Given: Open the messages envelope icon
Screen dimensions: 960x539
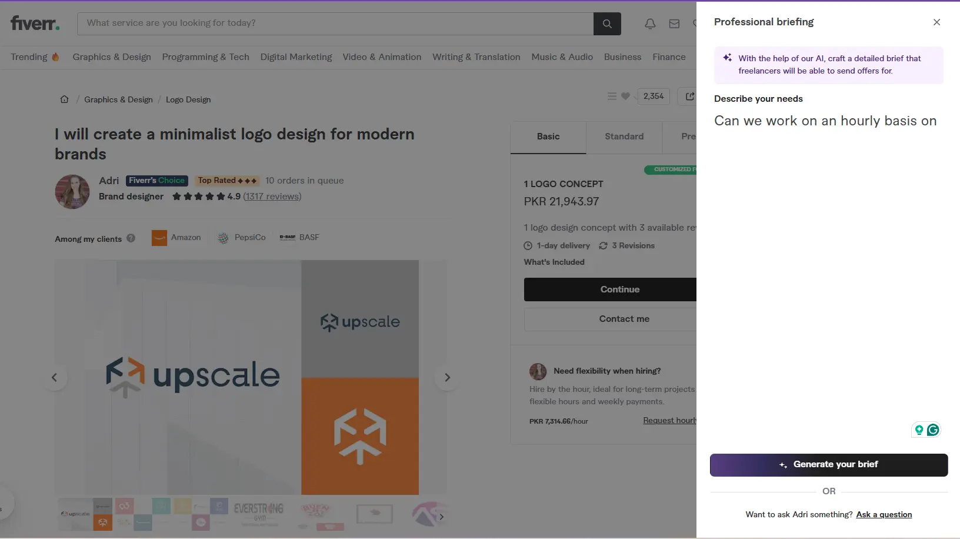Looking at the screenshot, I should (x=674, y=24).
